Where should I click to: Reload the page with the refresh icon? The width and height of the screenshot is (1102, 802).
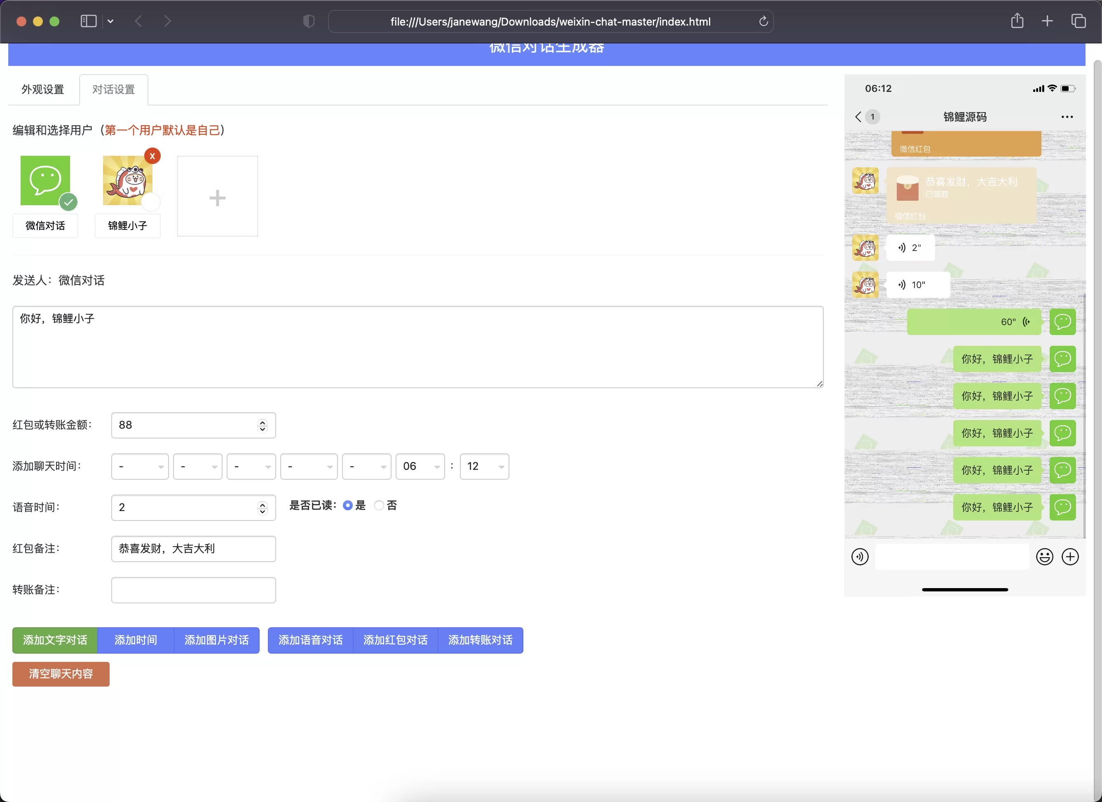(763, 21)
